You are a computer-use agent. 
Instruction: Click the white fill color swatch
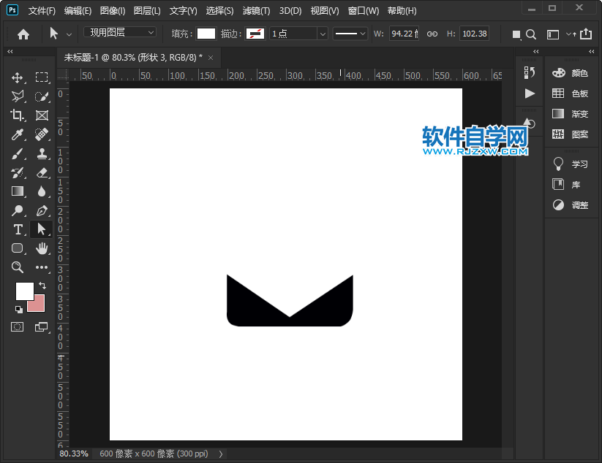point(206,34)
